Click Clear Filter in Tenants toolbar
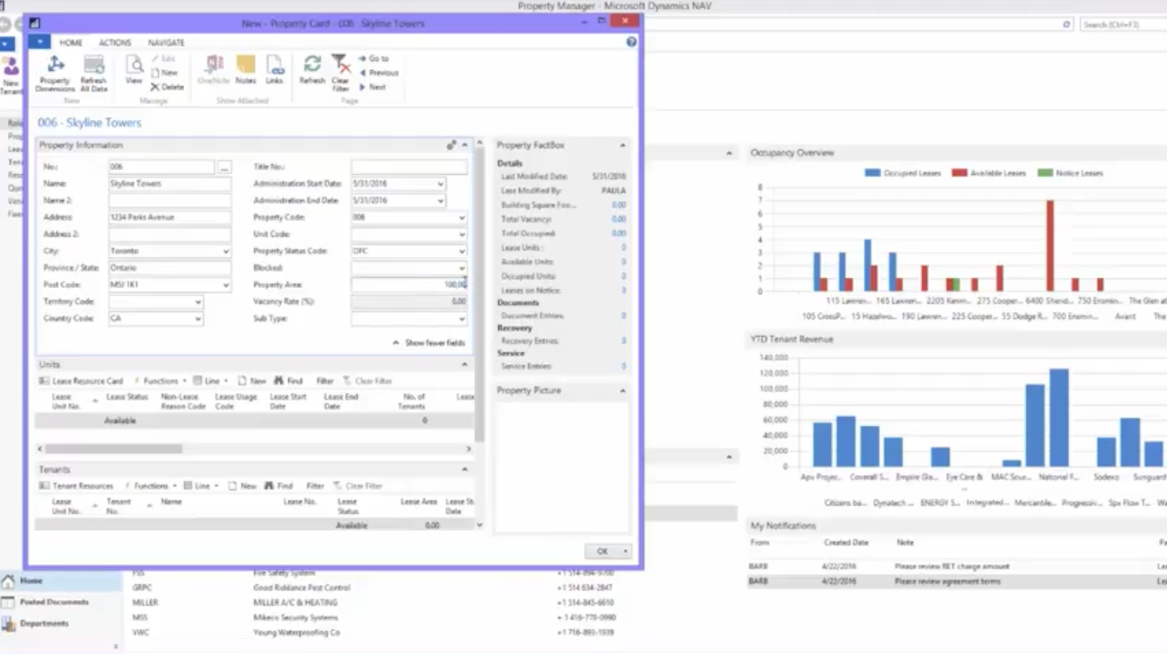Image resolution: width=1167 pixels, height=654 pixels. [x=358, y=486]
